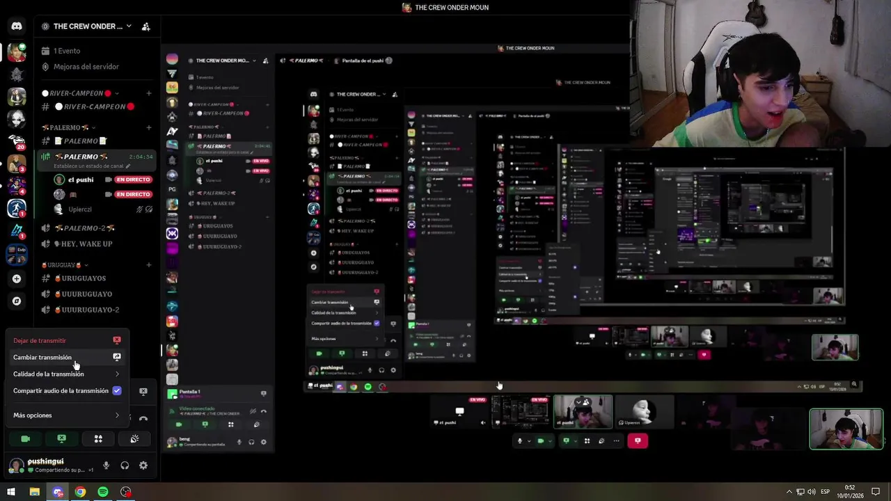Open Más opciones submenu
The image size is (891, 501).
[67, 415]
